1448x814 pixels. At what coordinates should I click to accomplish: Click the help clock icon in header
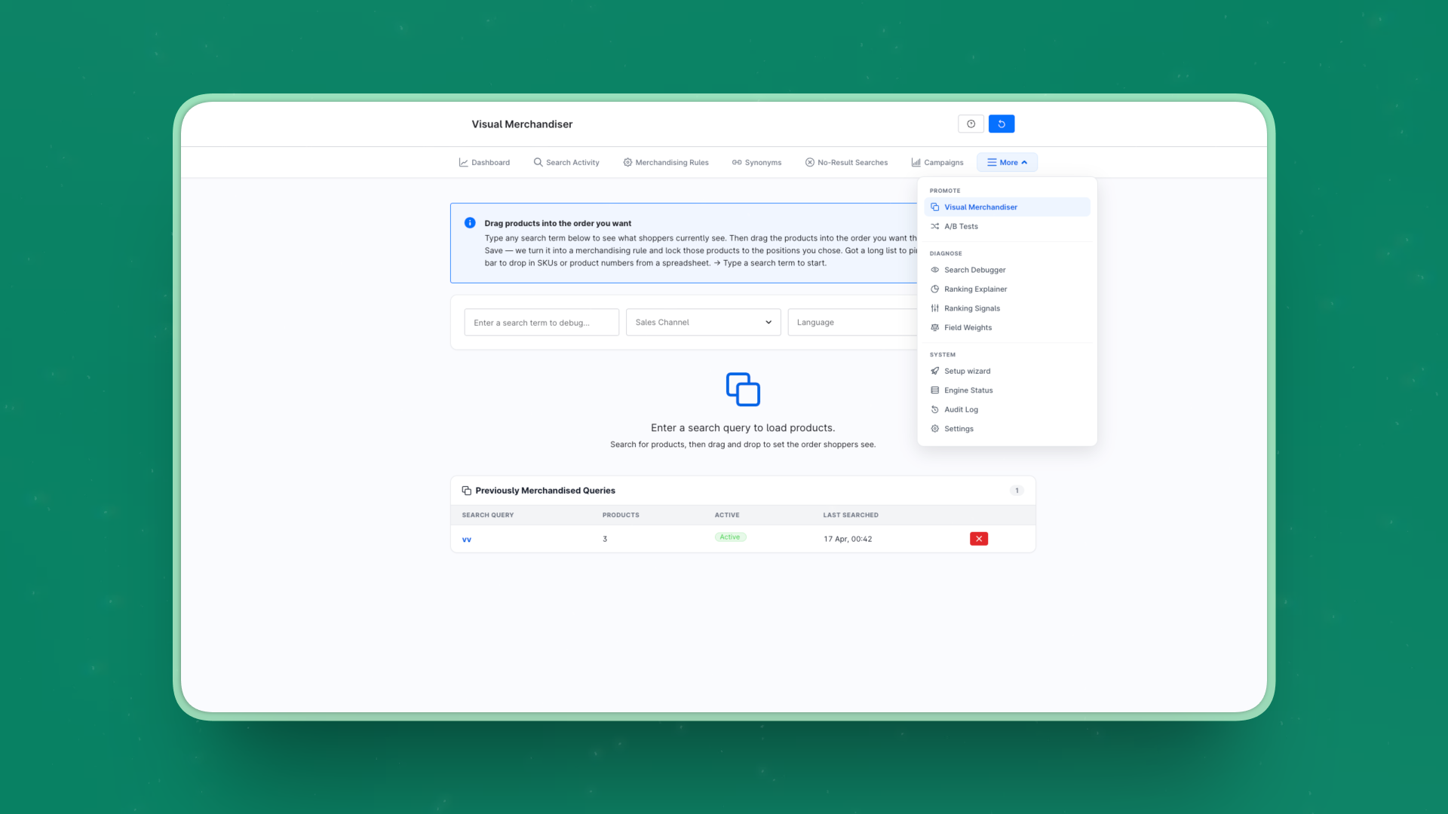pyautogui.click(x=971, y=124)
